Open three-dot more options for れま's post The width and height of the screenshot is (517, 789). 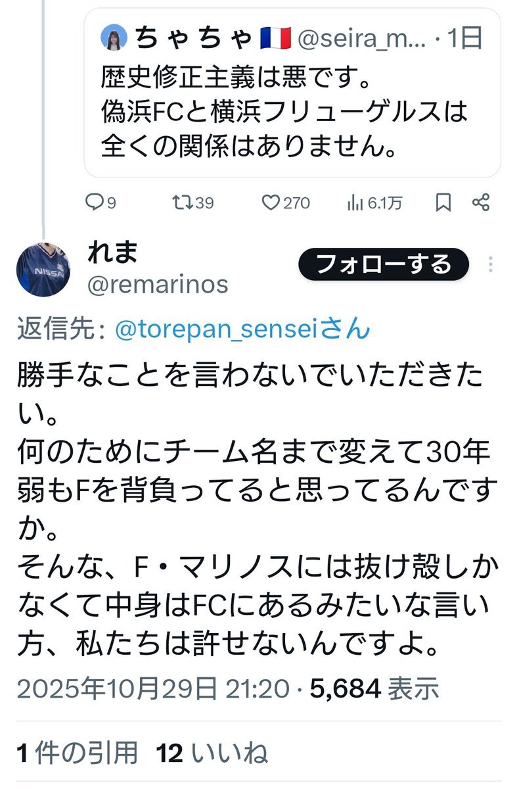tap(491, 265)
